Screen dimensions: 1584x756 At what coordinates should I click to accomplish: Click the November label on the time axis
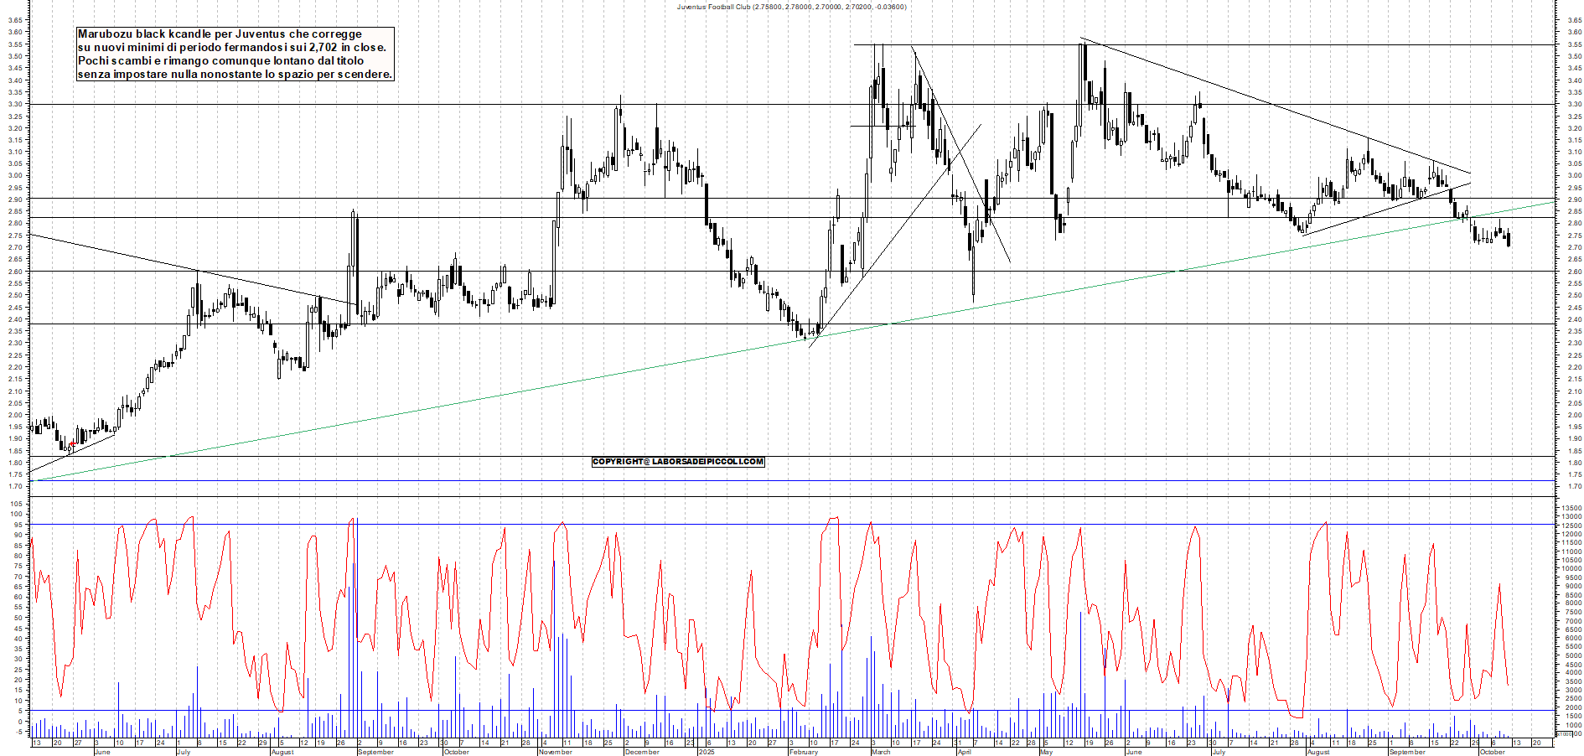pos(555,752)
